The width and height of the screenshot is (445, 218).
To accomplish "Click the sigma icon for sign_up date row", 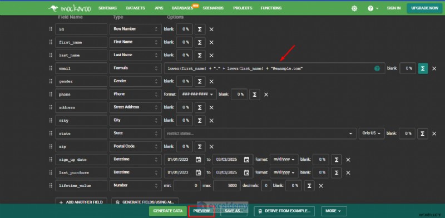I will 337,160.
